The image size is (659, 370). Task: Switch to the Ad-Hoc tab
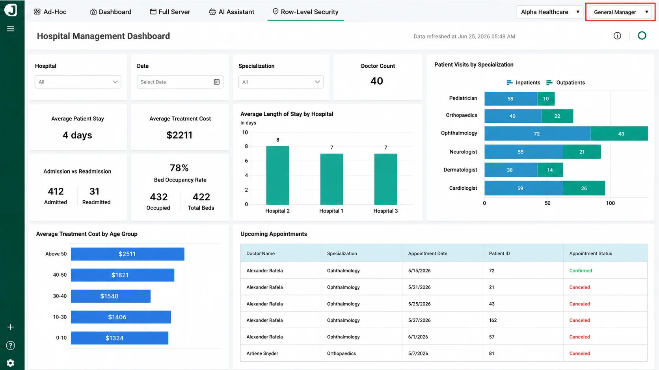click(50, 12)
